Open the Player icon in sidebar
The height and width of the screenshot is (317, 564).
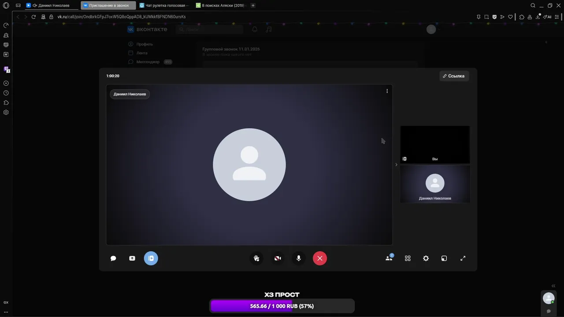tap(6, 83)
